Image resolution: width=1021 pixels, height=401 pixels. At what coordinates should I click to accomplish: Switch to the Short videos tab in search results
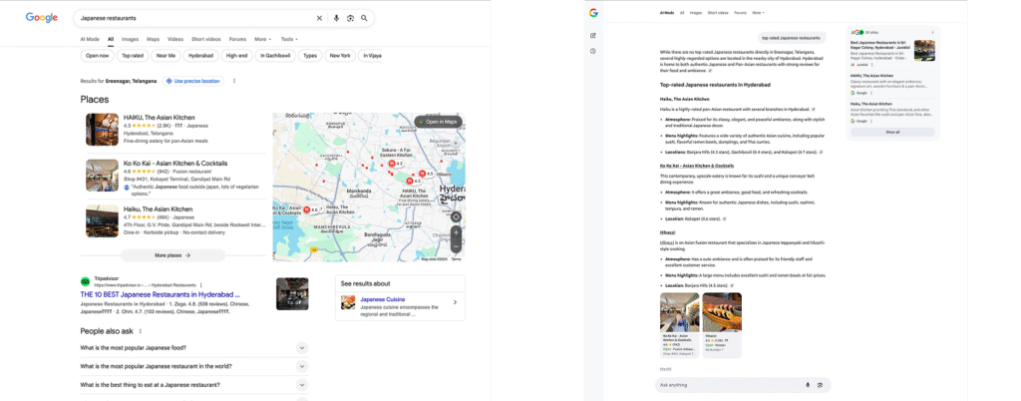[206, 39]
